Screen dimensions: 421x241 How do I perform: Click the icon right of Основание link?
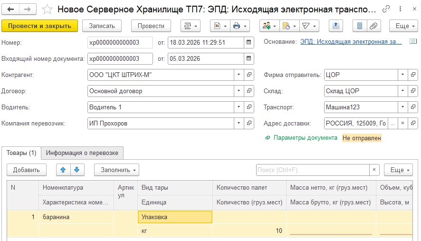click(x=413, y=41)
